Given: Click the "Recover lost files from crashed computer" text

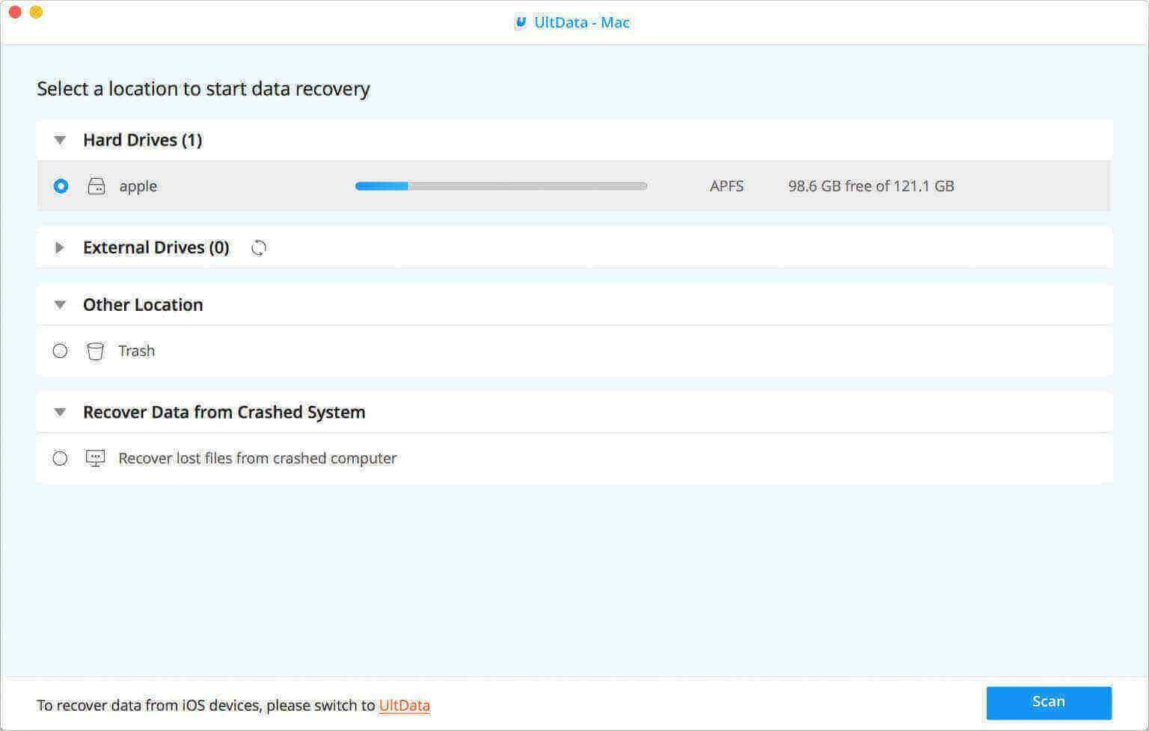Looking at the screenshot, I should click(x=257, y=458).
